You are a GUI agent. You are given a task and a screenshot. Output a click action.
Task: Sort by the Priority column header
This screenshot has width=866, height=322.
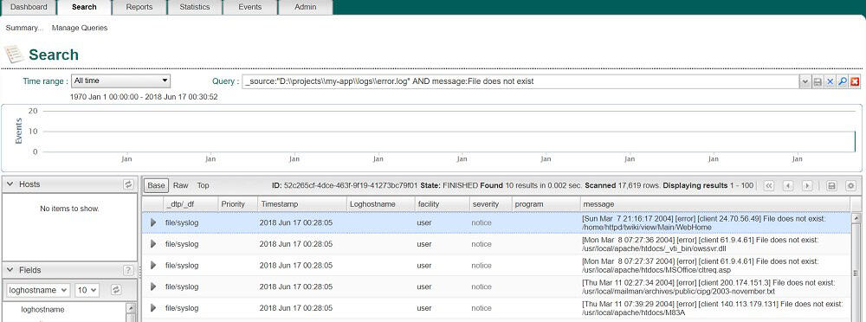click(x=238, y=204)
